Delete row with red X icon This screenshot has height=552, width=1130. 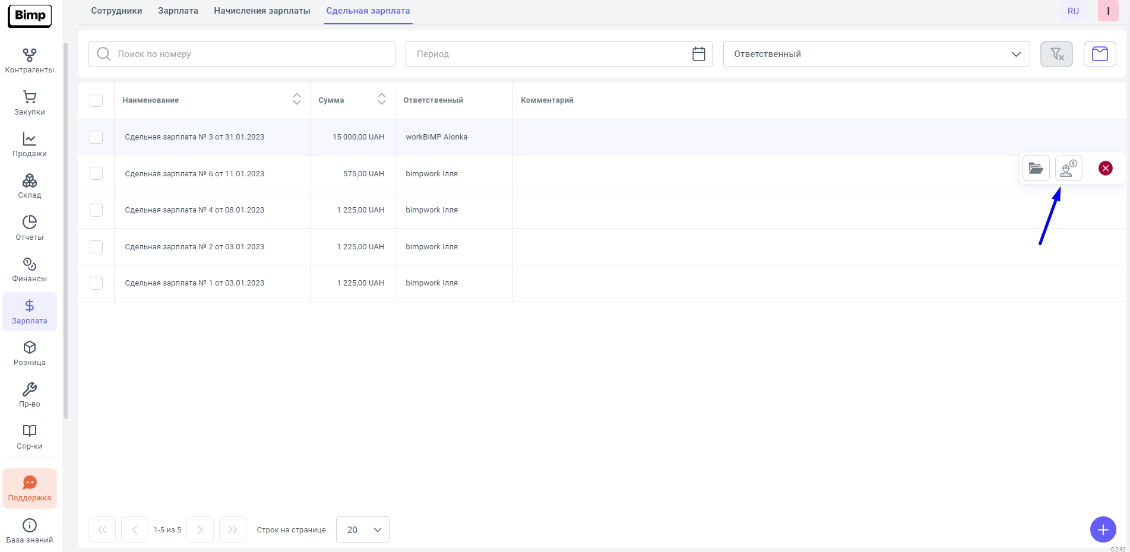pos(1105,169)
